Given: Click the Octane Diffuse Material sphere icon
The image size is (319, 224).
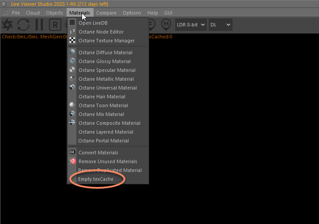Looking at the screenshot, I should [x=72, y=52].
